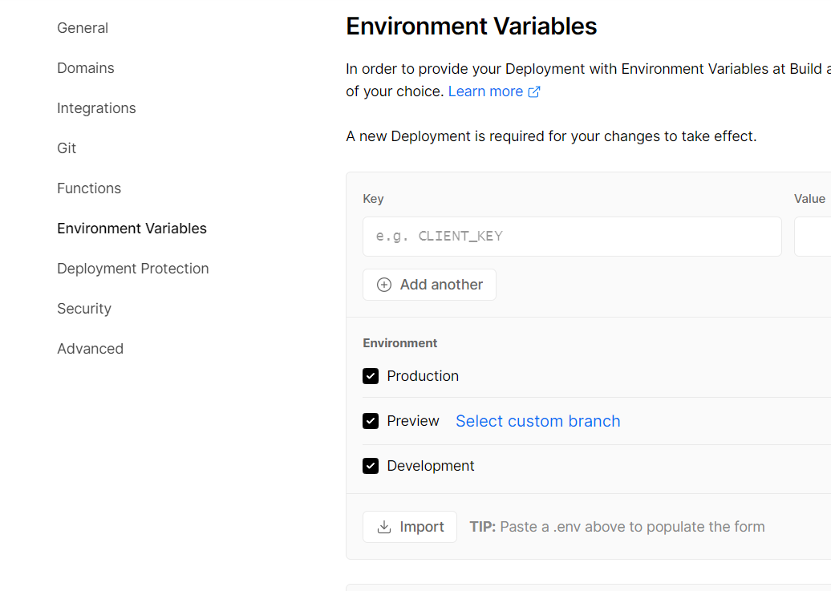Click the download icon on Import button
831x591 pixels.
[x=384, y=527]
